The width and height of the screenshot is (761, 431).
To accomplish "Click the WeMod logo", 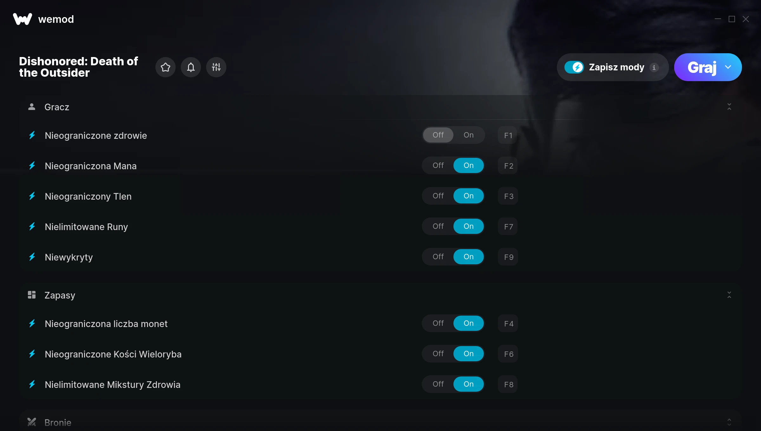I will point(23,19).
